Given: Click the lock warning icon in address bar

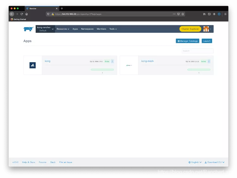Looking at the screenshot, I should pos(52,14).
